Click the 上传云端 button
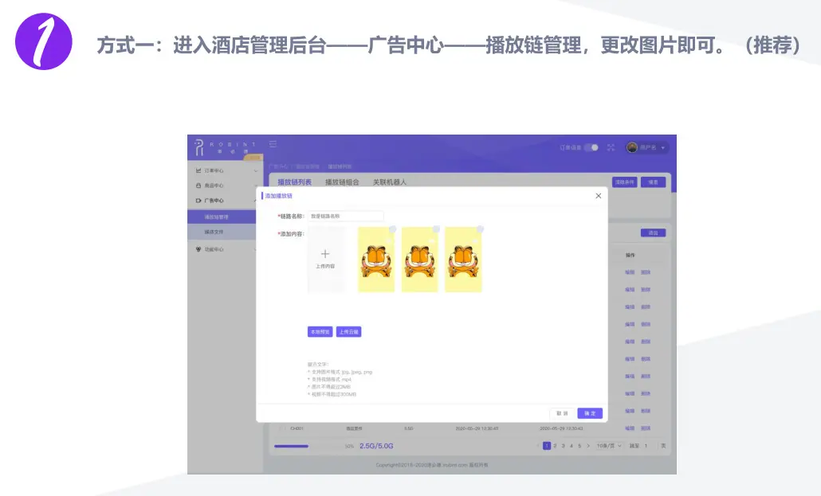The width and height of the screenshot is (821, 496). pyautogui.click(x=348, y=332)
